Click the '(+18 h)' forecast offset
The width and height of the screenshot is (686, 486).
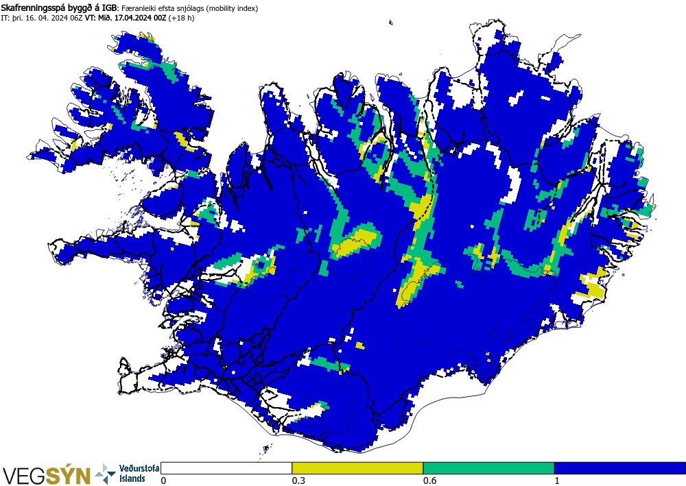pyautogui.click(x=182, y=18)
